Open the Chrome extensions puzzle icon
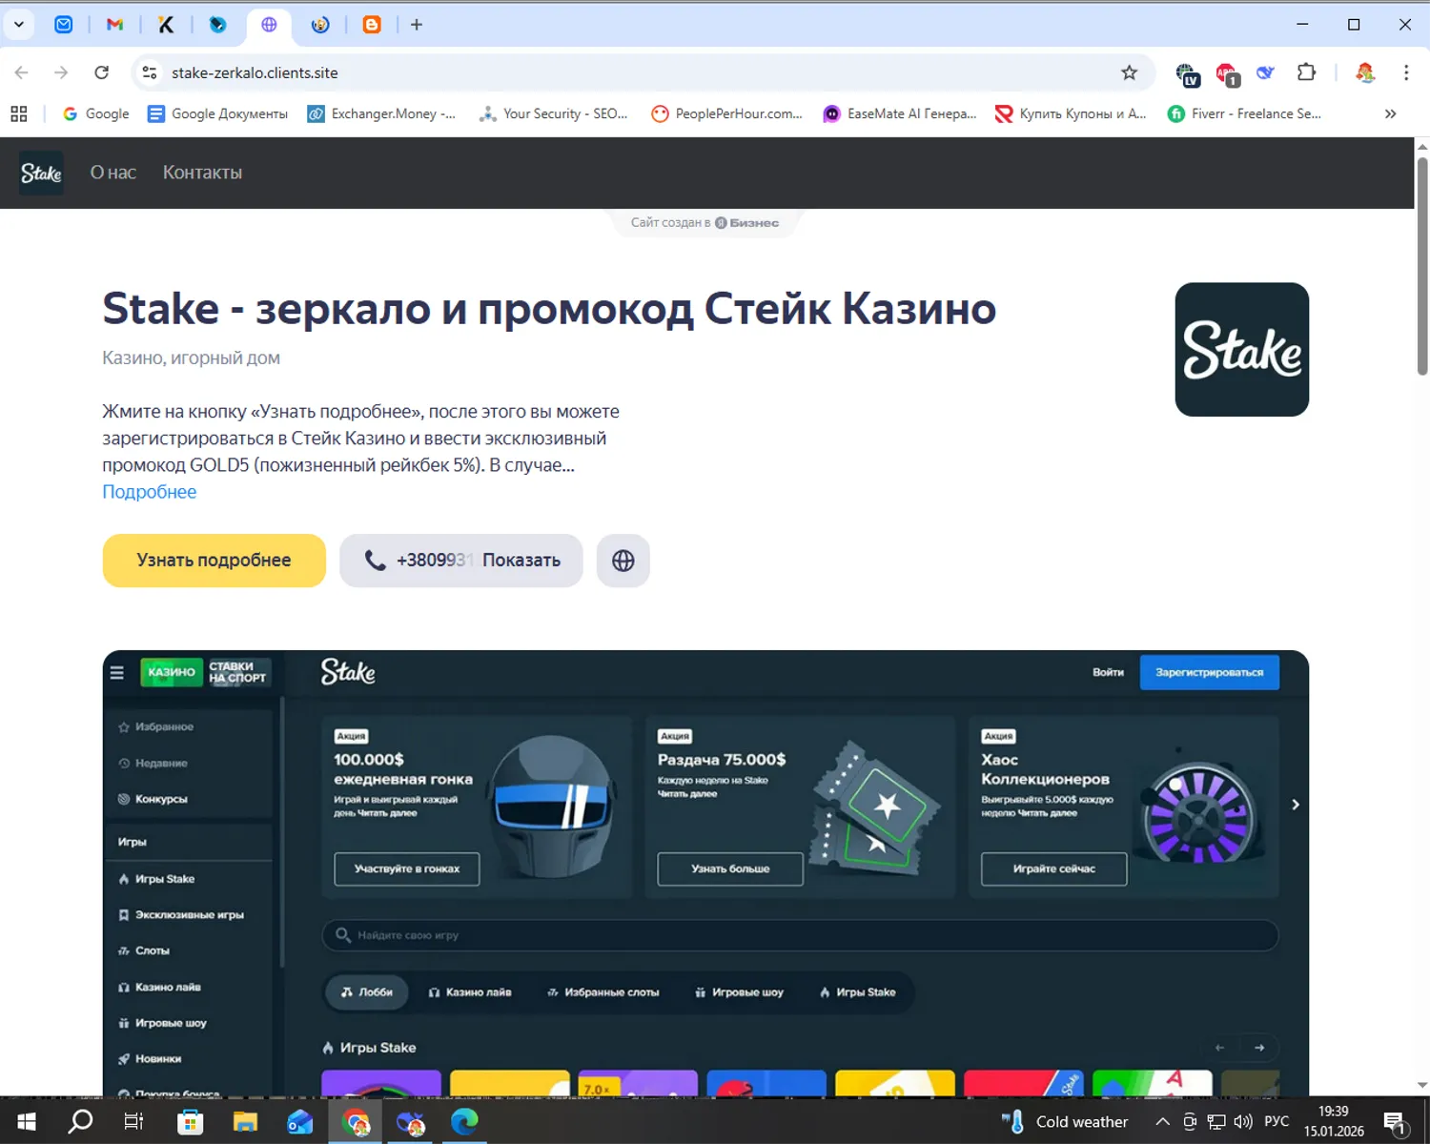This screenshot has height=1144, width=1430. pyautogui.click(x=1307, y=72)
